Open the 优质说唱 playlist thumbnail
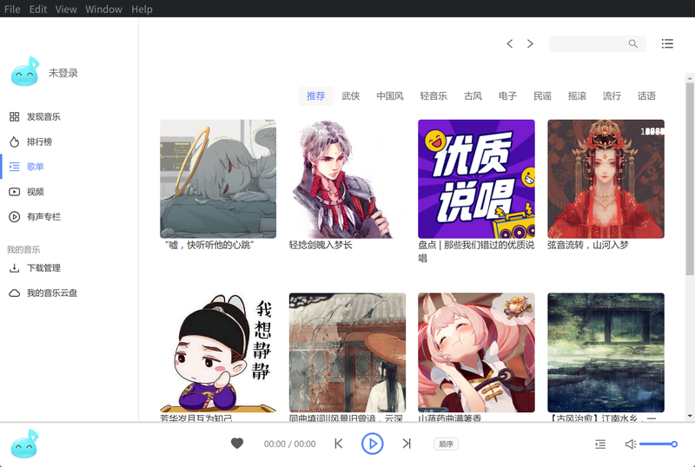 tap(476, 179)
